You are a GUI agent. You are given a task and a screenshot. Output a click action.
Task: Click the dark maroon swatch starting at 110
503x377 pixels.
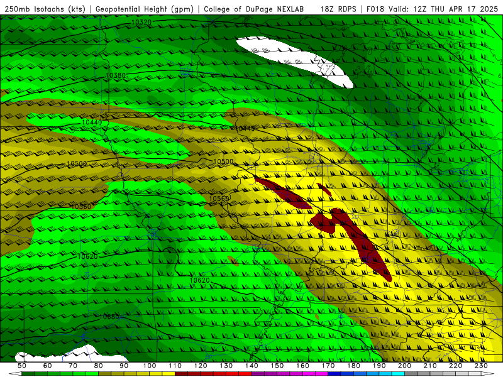point(181,374)
